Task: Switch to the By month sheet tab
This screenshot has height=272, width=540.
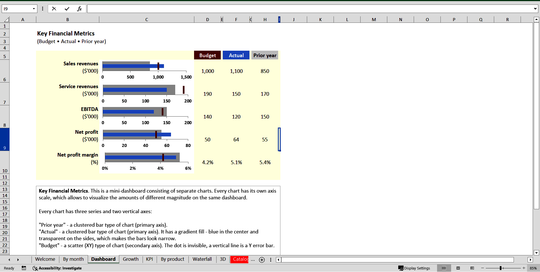Action: (73, 259)
